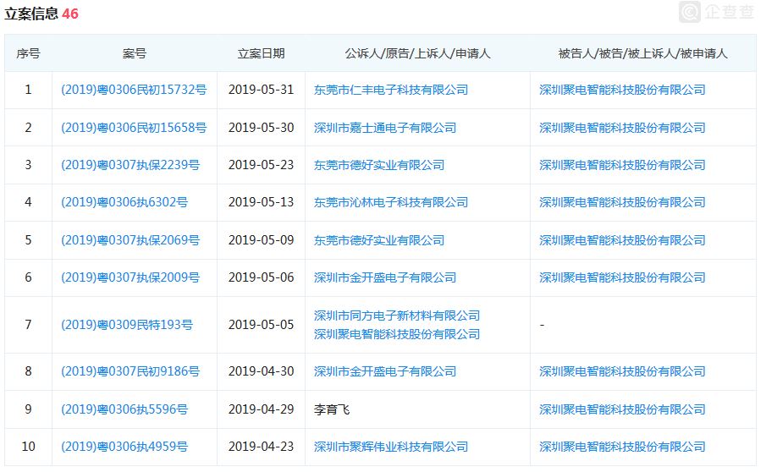Open case (2019)粤0307执保2239号

[130, 165]
